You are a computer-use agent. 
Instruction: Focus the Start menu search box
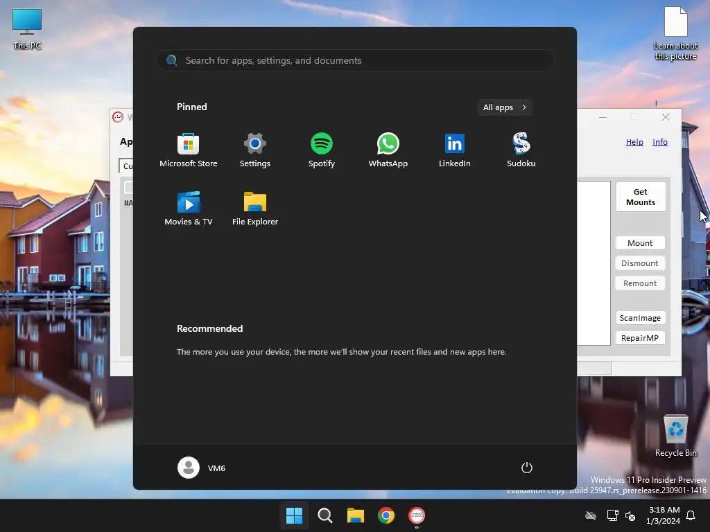click(x=355, y=61)
